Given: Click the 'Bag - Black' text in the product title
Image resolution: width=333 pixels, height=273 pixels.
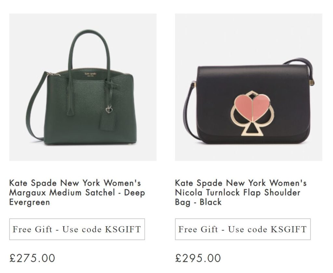Looking at the screenshot, I should 198,202.
